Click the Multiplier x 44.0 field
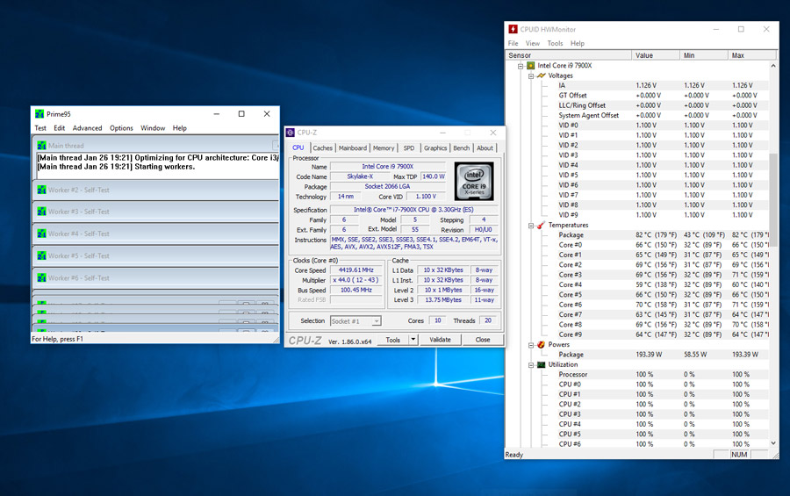This screenshot has height=496, width=790. (x=356, y=280)
